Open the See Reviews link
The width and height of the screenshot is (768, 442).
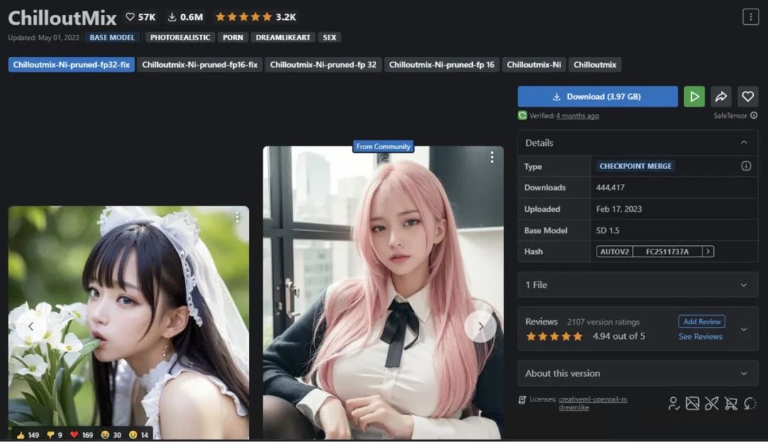point(700,336)
